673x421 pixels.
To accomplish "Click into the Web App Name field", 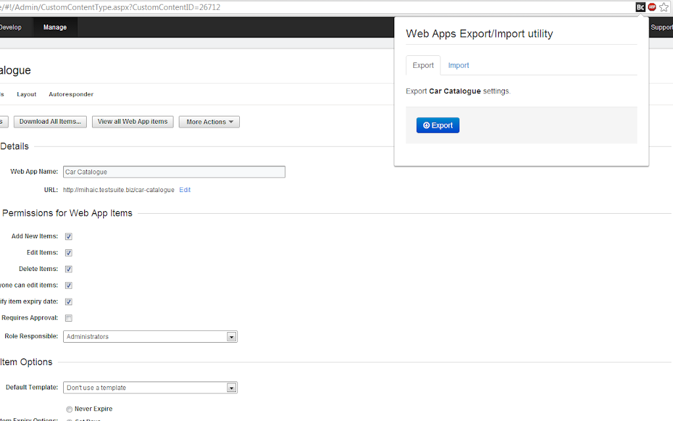I will [174, 172].
